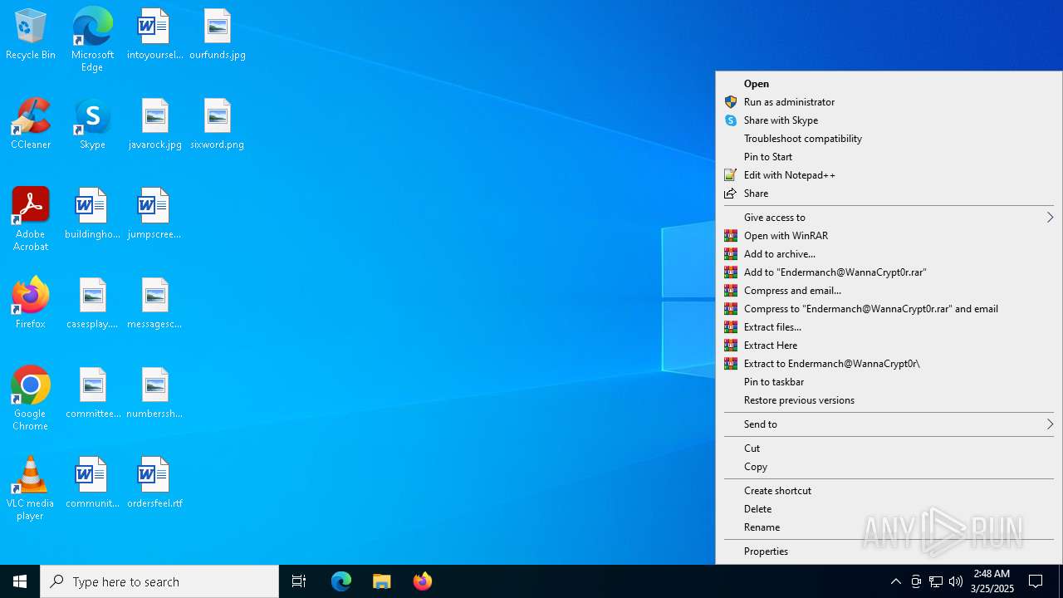Choose Cut from the context menu

(889, 448)
